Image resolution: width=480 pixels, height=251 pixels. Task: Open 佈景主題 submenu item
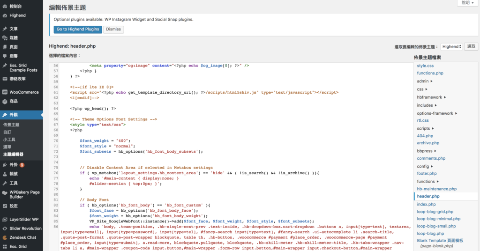click(11, 125)
